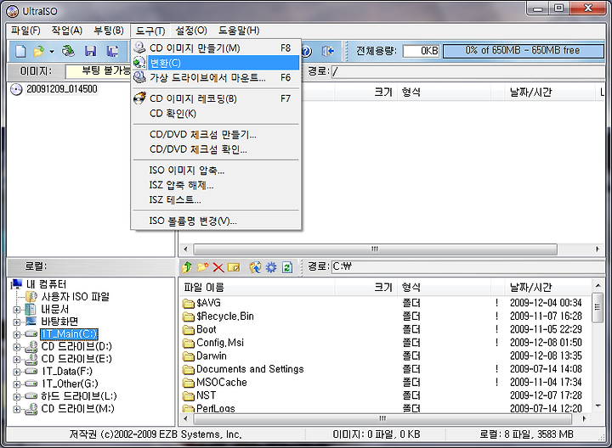Click the image 경로 / path field
The height and width of the screenshot is (448, 612).
coord(468,71)
